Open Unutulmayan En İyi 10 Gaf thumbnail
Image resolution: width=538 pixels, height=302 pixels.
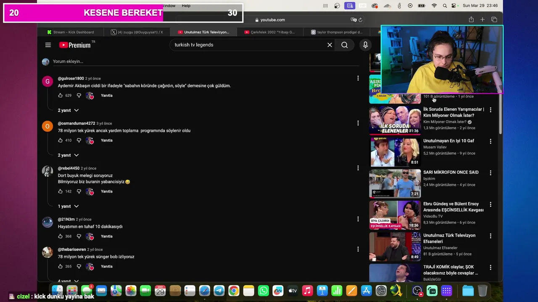(395, 152)
